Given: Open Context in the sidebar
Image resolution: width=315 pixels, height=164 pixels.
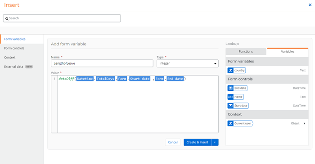Looking at the screenshot, I should (x=9, y=58).
